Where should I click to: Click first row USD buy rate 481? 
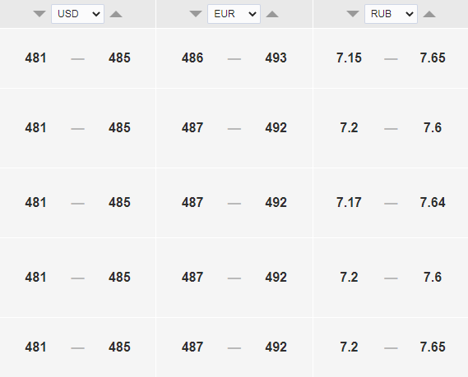36,57
